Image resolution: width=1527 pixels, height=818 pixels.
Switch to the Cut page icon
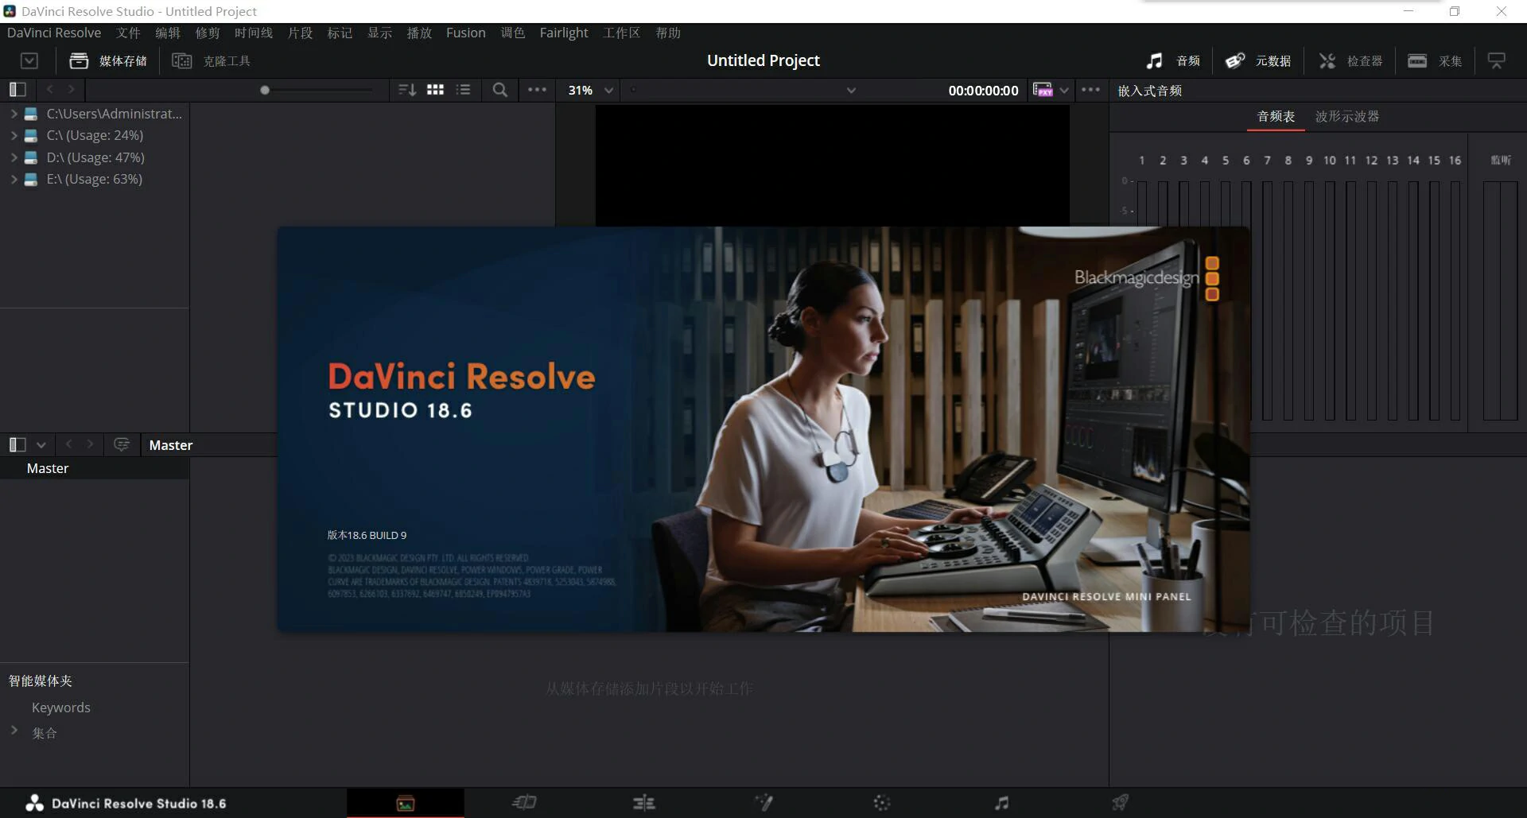point(524,803)
